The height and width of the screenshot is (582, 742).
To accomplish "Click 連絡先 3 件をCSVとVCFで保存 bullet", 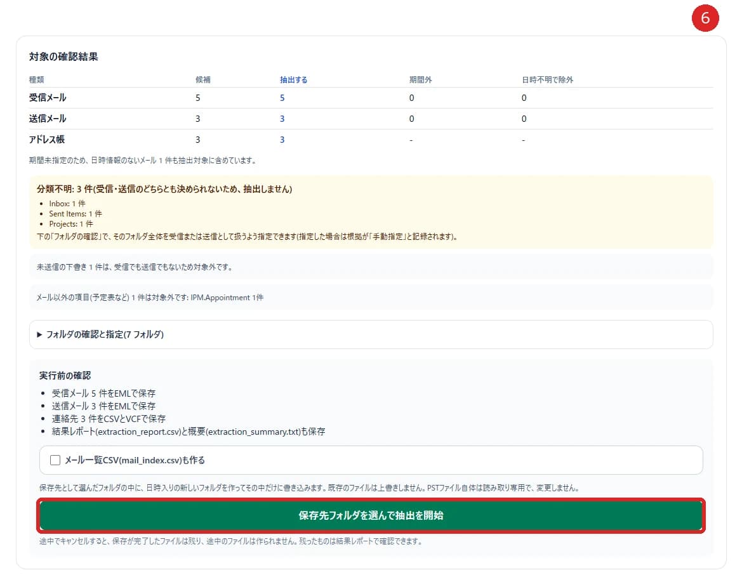I will tap(109, 419).
